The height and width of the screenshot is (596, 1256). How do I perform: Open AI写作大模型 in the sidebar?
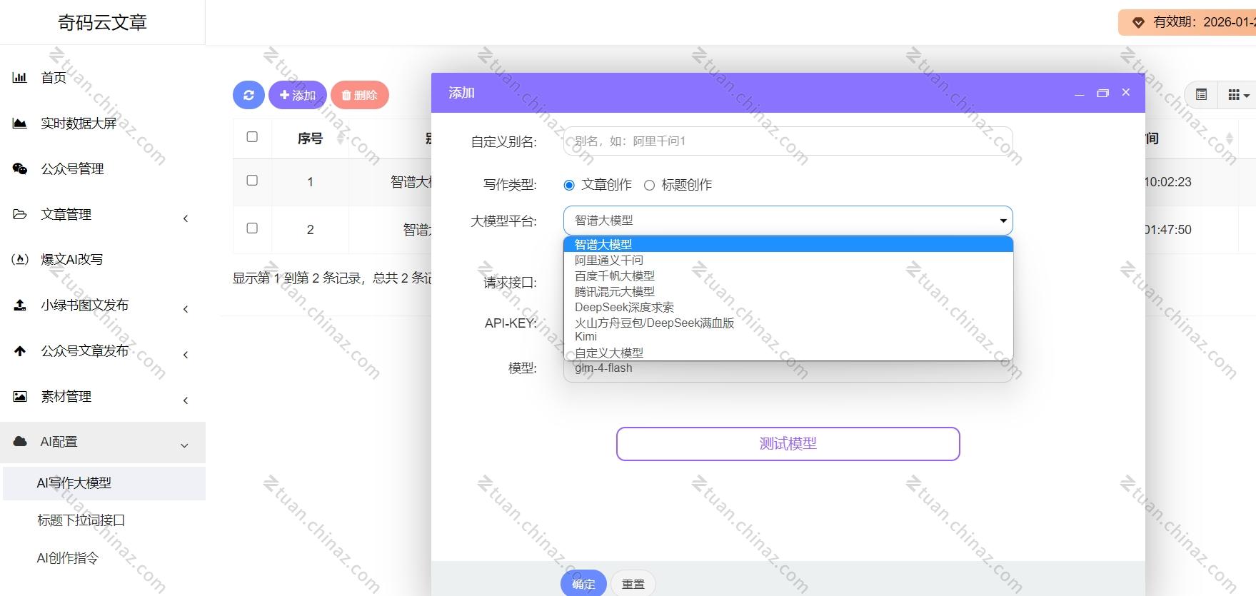104,483
